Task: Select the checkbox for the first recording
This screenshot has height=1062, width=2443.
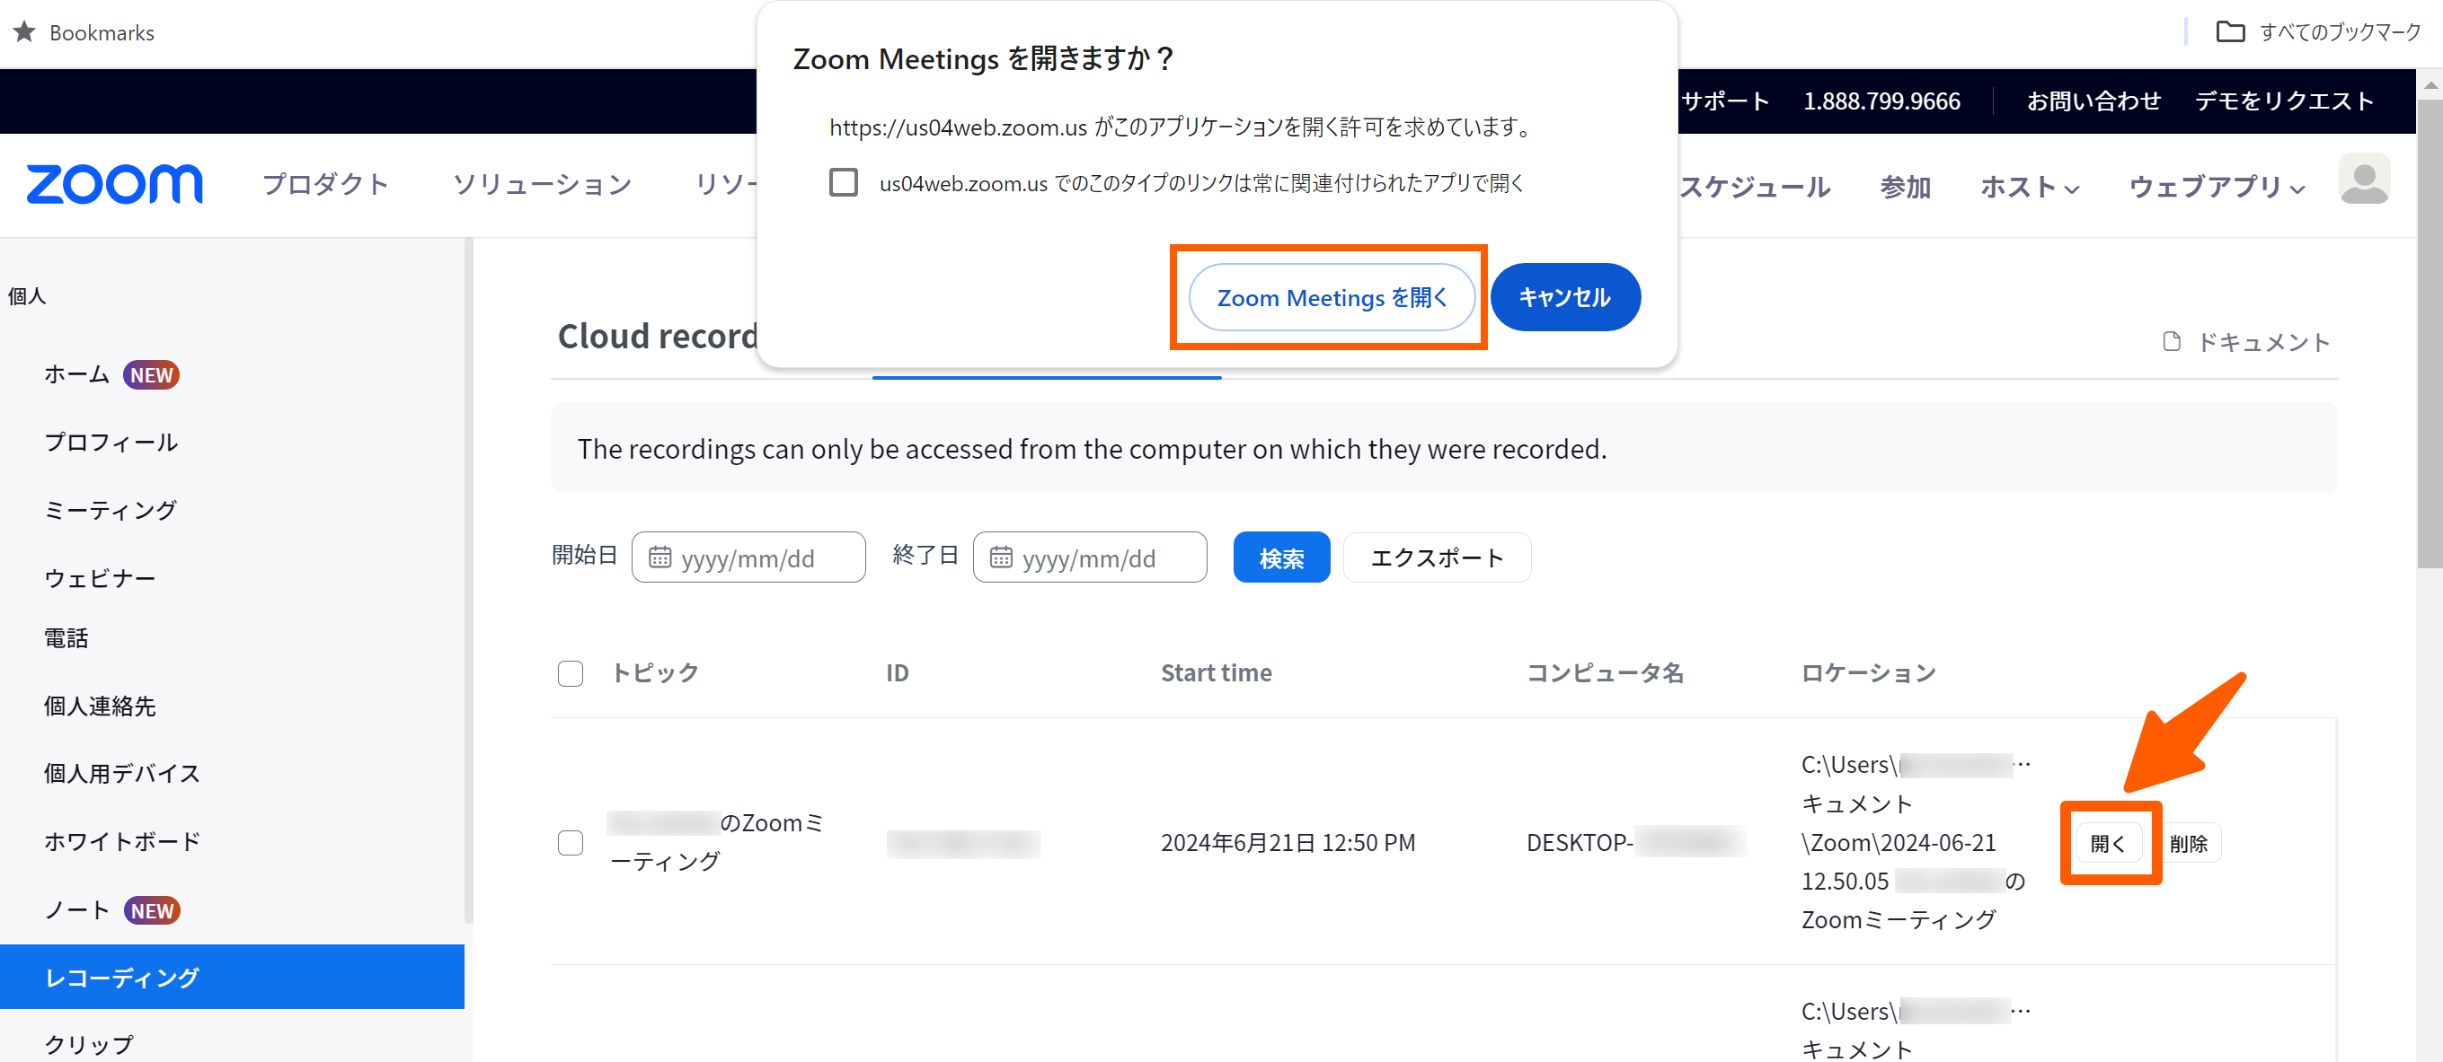Action: tap(570, 842)
